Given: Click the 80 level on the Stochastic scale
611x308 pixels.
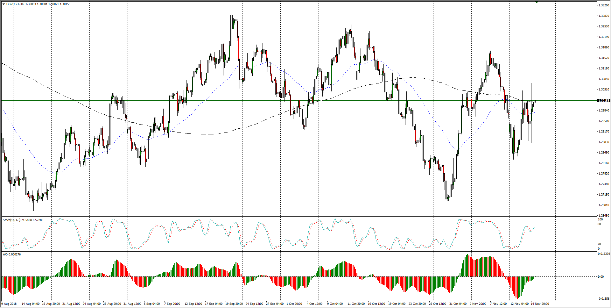Looking at the screenshot, I should 599,224.
